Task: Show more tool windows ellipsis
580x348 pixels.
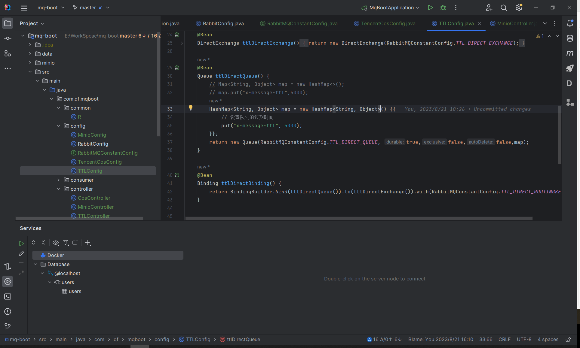Action: (x=8, y=68)
